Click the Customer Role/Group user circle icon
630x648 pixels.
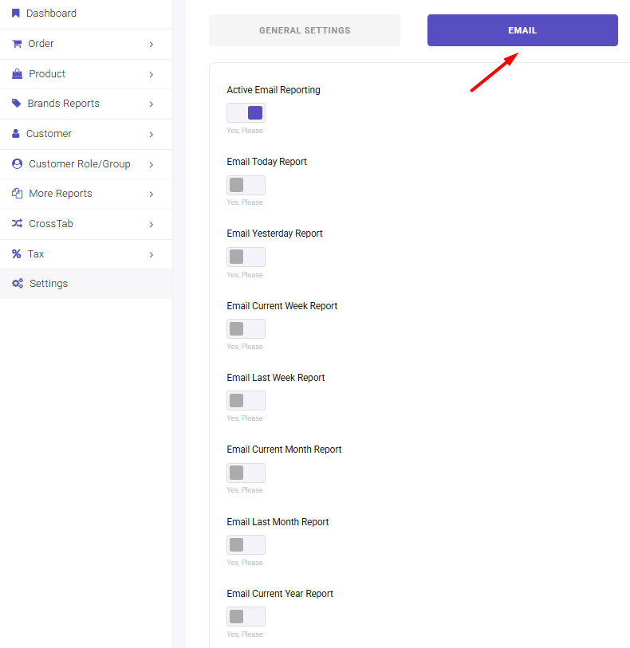pos(17,163)
